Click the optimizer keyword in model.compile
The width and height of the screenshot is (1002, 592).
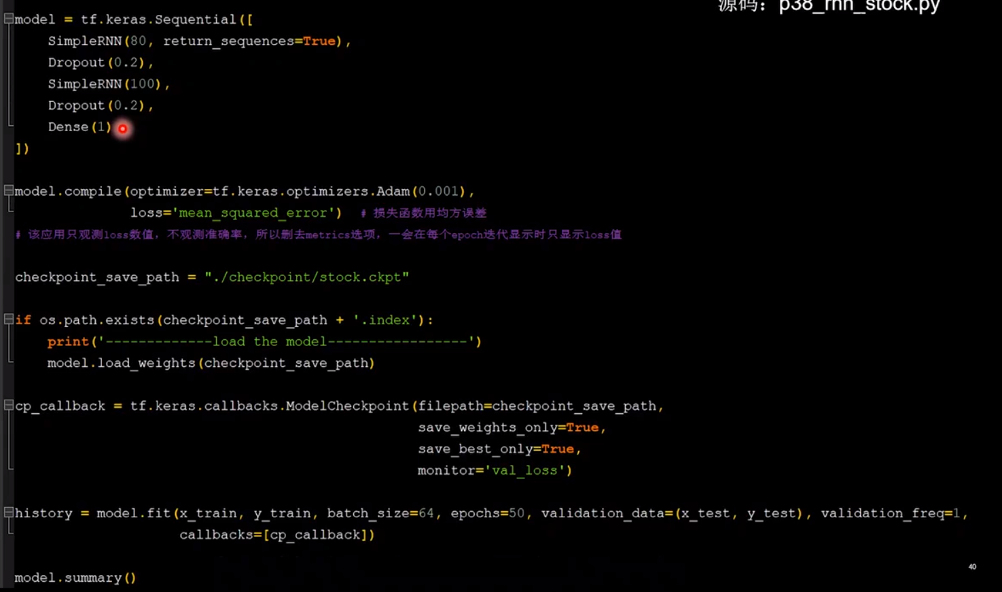coord(167,192)
